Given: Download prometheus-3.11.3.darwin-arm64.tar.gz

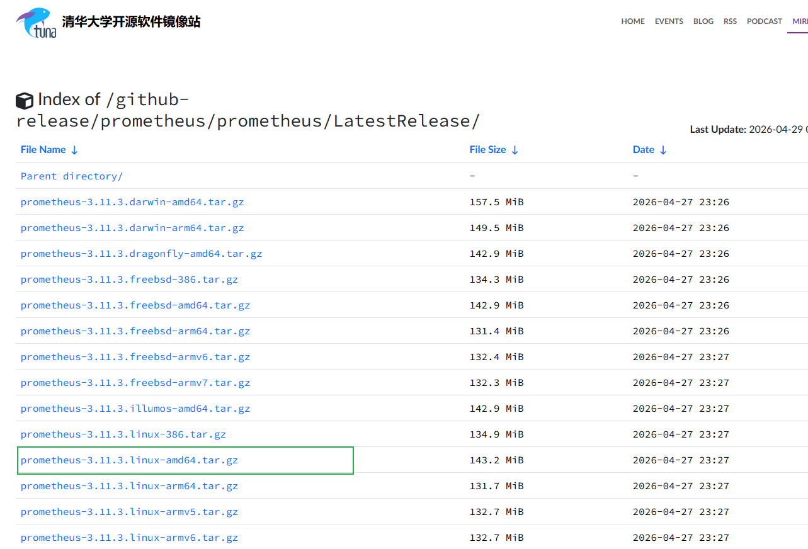Looking at the screenshot, I should pyautogui.click(x=132, y=228).
